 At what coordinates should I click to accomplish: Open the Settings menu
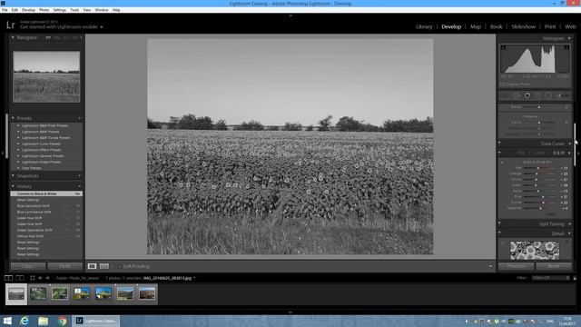click(59, 10)
